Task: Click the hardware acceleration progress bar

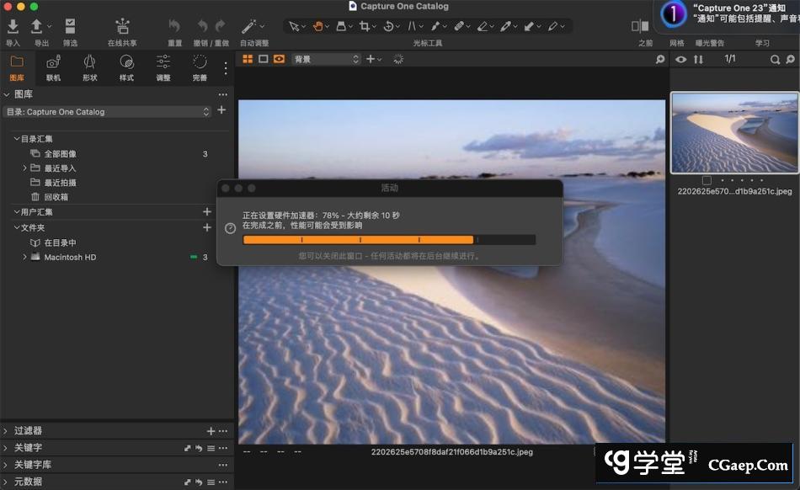Action: 388,240
